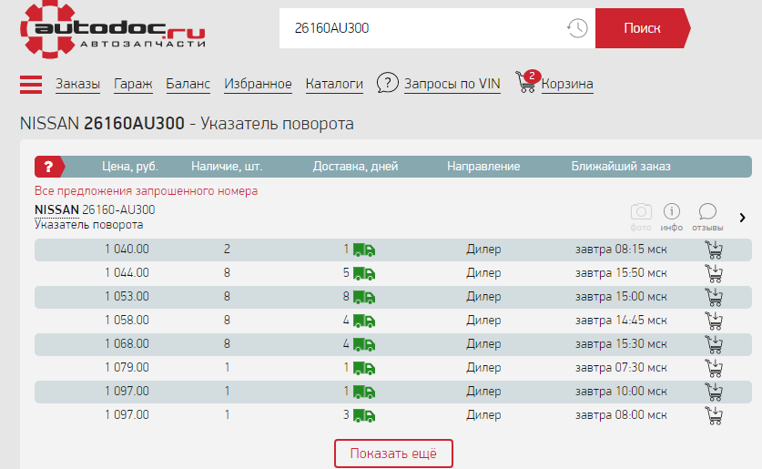Click the red question mark help icon
The height and width of the screenshot is (469, 762).
(x=49, y=167)
